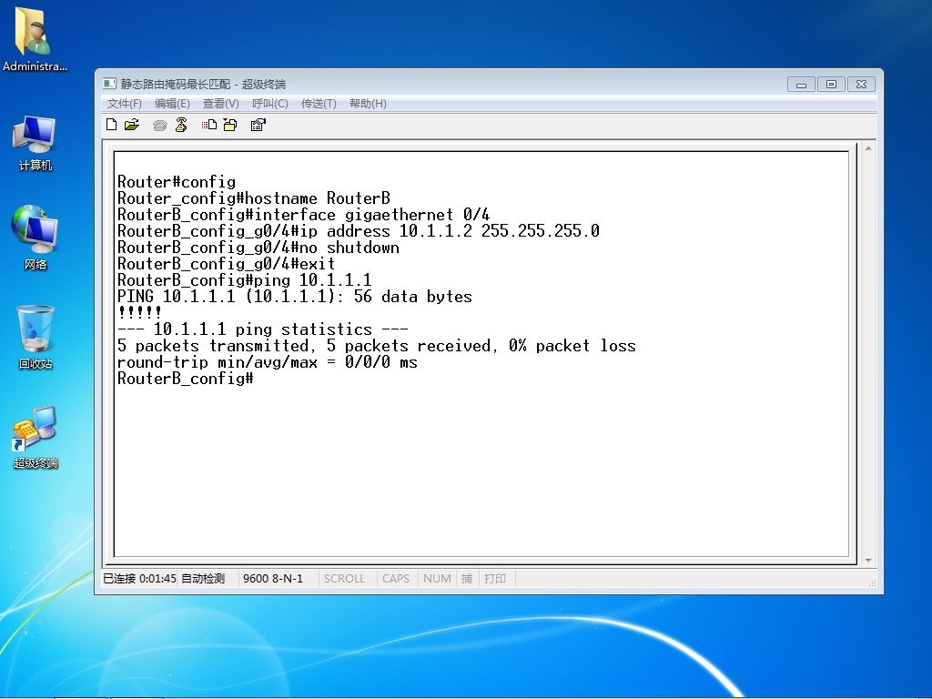This screenshot has width=932, height=699.
Task: Open the 文件(F) menu
Action: point(124,104)
